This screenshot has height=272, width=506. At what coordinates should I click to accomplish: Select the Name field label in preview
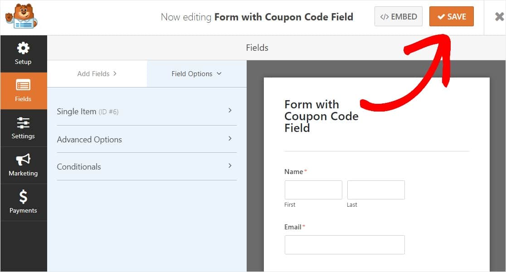coord(294,172)
